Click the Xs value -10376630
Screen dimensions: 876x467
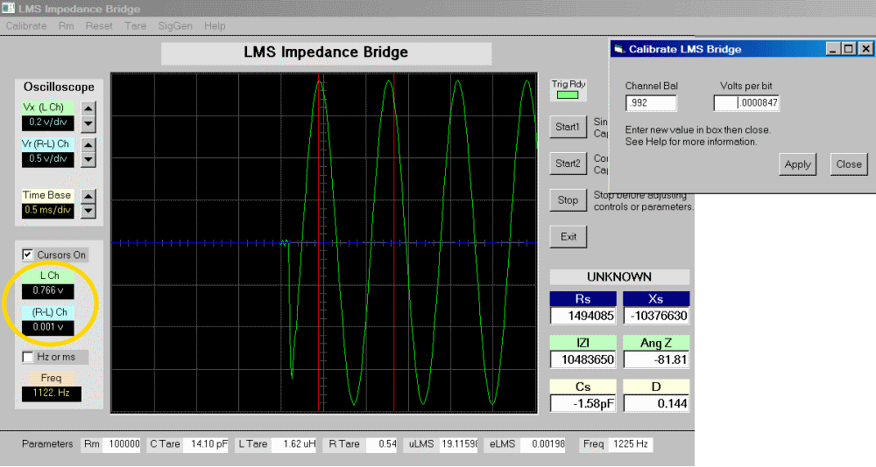pos(656,316)
